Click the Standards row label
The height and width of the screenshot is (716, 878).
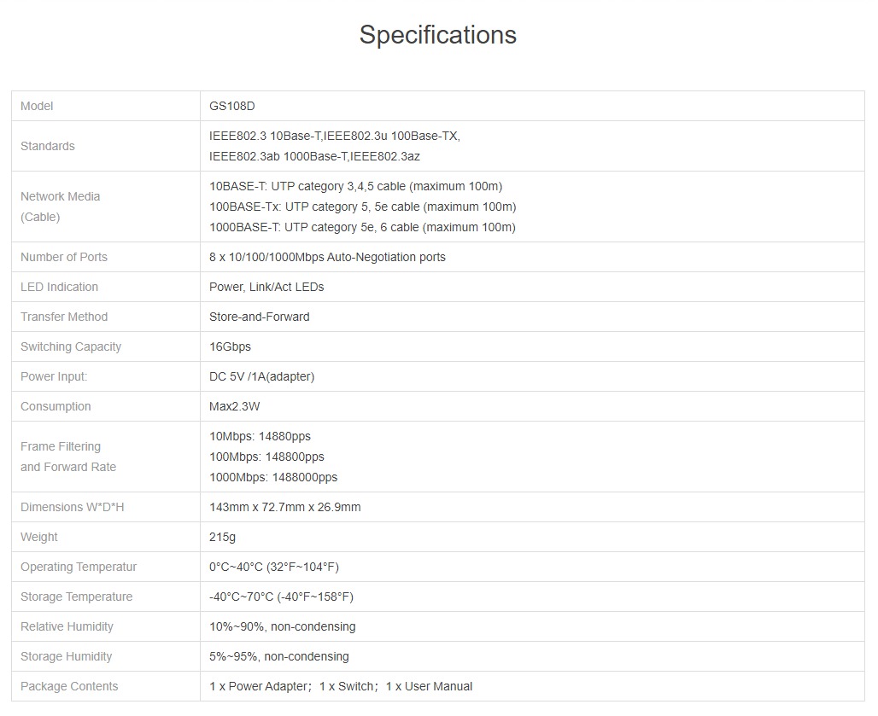coord(48,146)
